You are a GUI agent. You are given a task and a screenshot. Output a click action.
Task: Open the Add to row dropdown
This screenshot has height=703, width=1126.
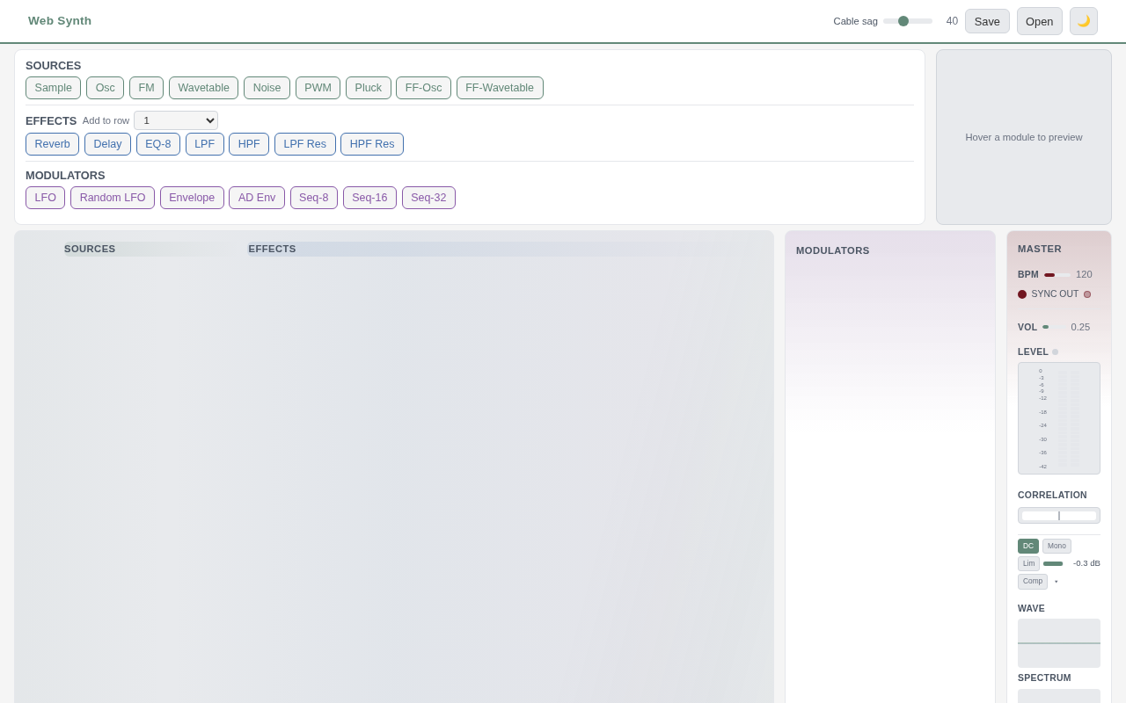pyautogui.click(x=176, y=120)
